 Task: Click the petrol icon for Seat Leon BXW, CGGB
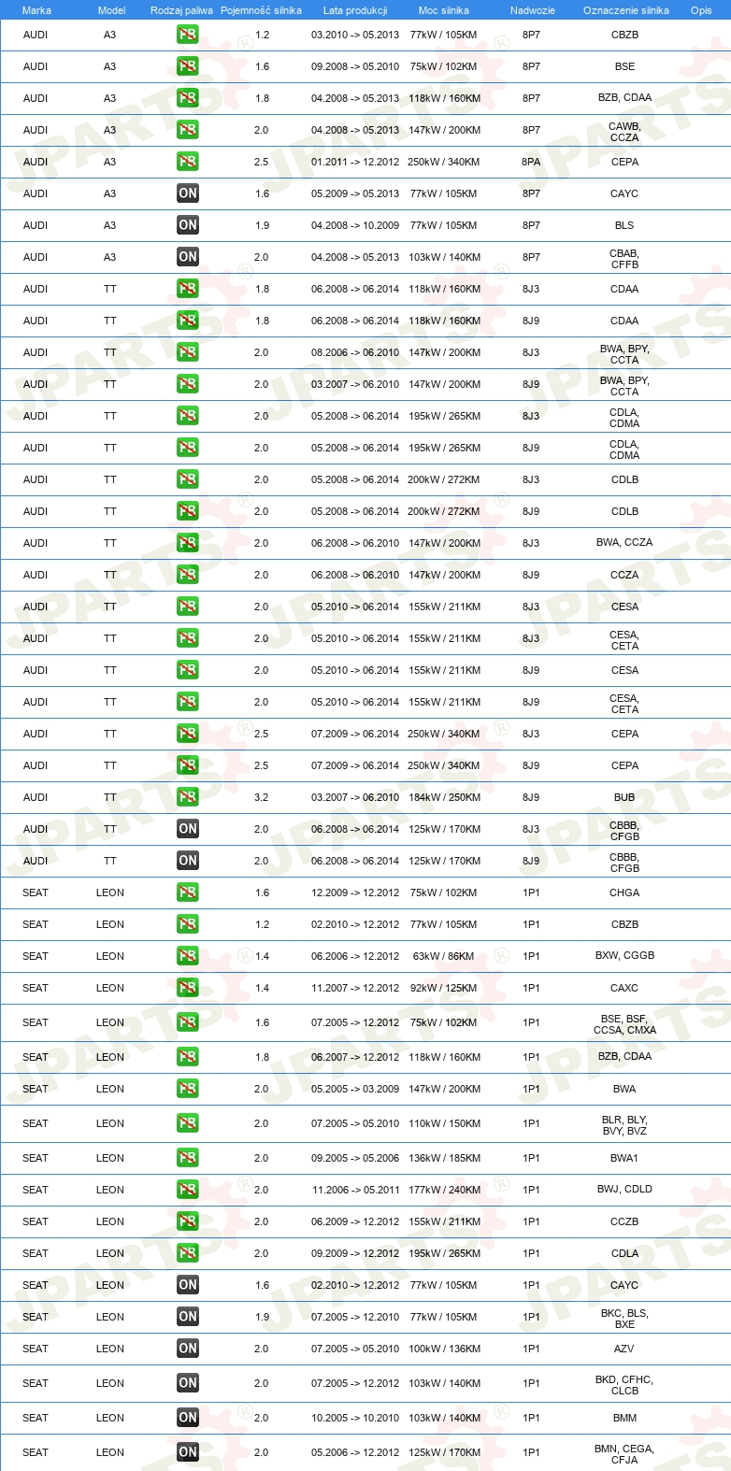click(188, 956)
